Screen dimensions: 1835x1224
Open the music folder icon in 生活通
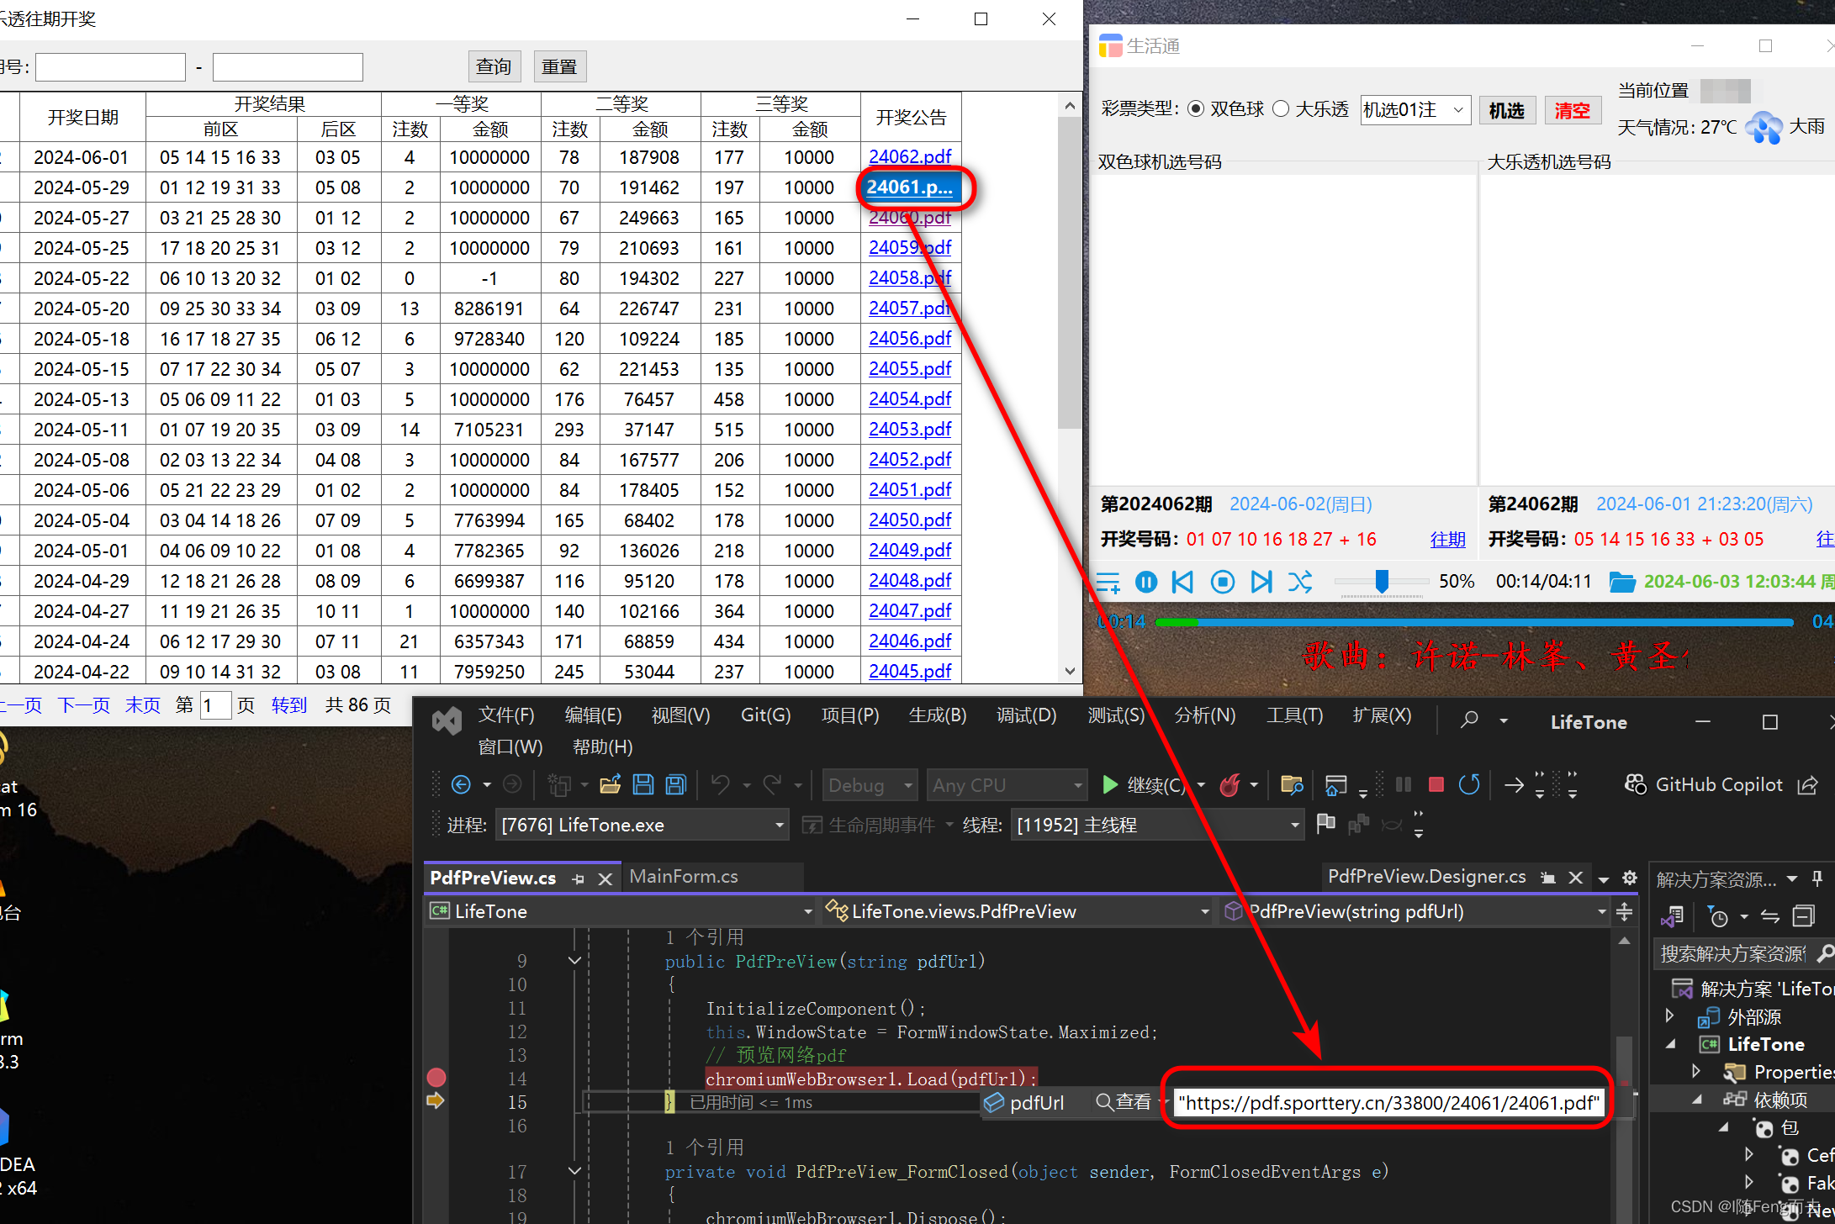pyautogui.click(x=1621, y=582)
